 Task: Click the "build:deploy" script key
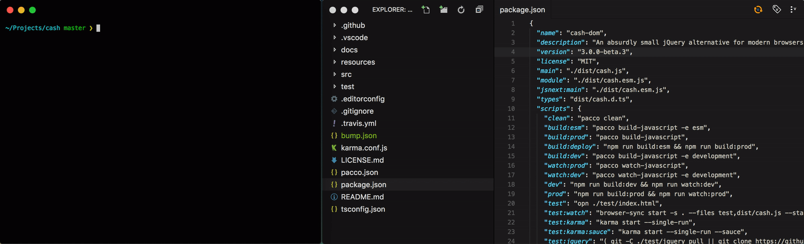(570, 147)
